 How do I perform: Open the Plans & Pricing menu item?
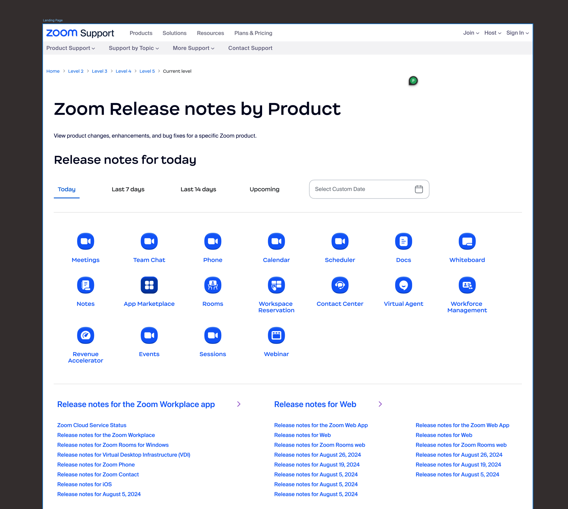[253, 33]
